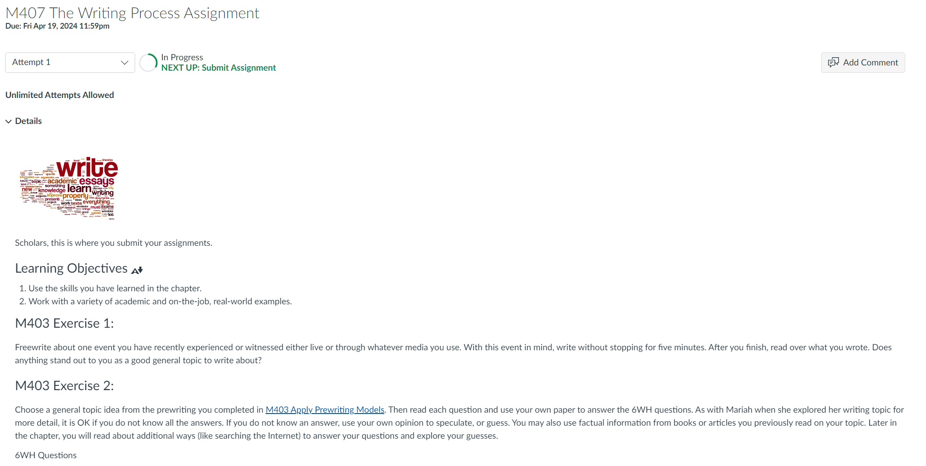Click the chevron arrow in the Attempt selector

click(125, 62)
